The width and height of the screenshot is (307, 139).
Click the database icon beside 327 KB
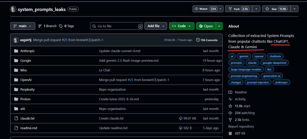(230, 134)
